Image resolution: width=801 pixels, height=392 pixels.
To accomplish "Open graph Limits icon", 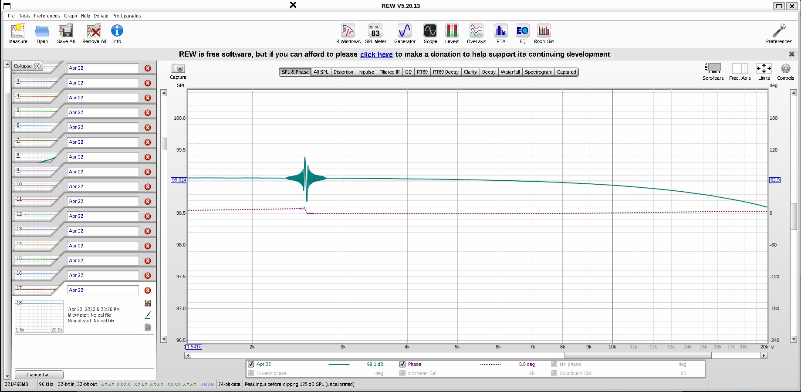I will pos(764,71).
